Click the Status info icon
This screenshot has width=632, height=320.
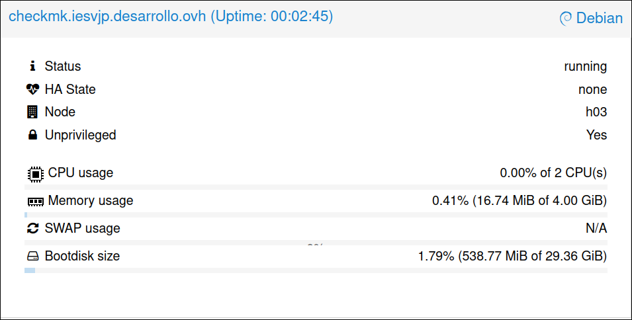click(x=32, y=66)
